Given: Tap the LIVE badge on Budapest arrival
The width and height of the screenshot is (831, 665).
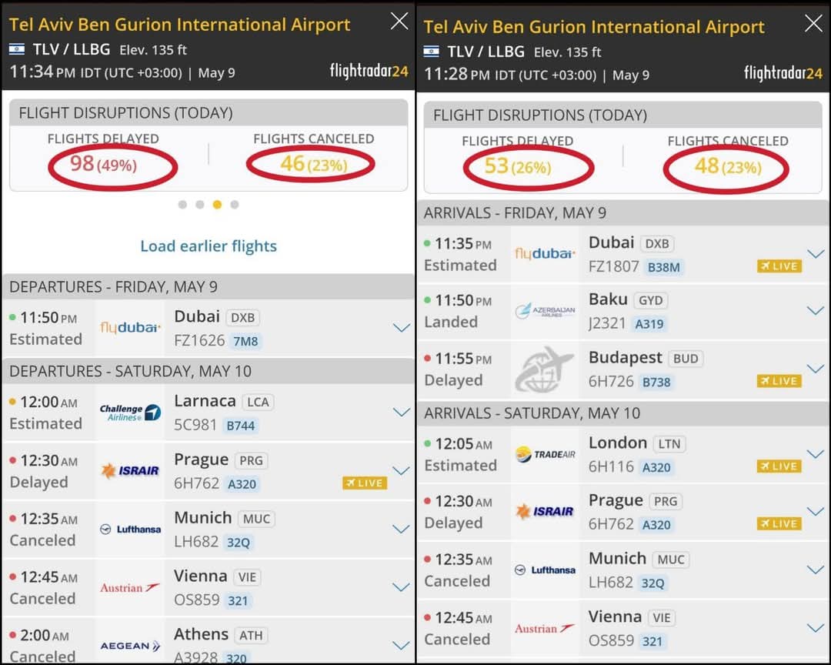Looking at the screenshot, I should [x=779, y=381].
